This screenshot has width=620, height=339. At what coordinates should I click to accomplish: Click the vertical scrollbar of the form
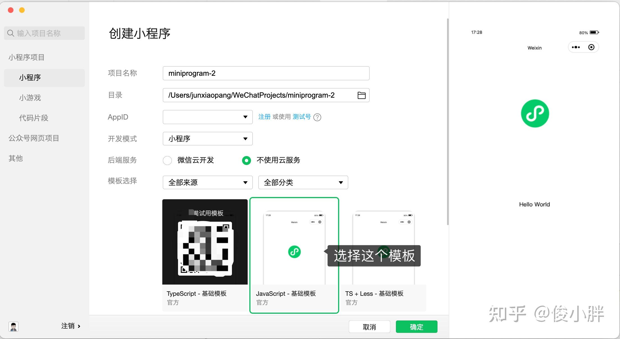448,122
